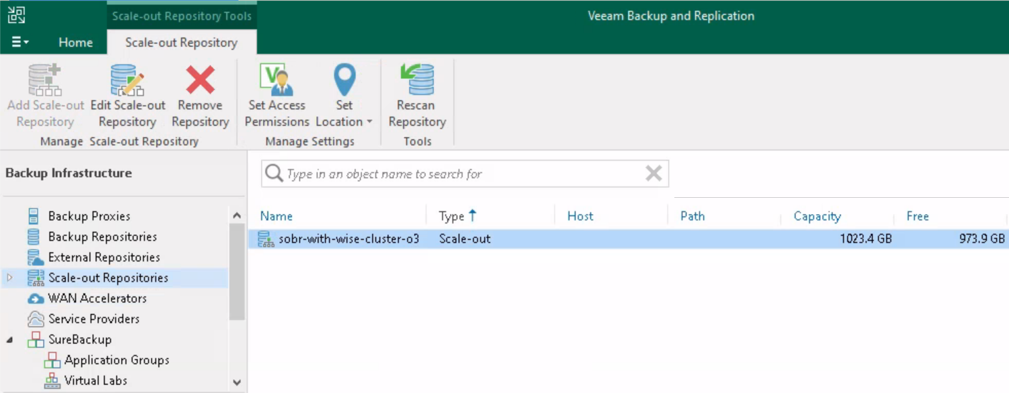
Task: Focus the object name search field
Action: 465,174
